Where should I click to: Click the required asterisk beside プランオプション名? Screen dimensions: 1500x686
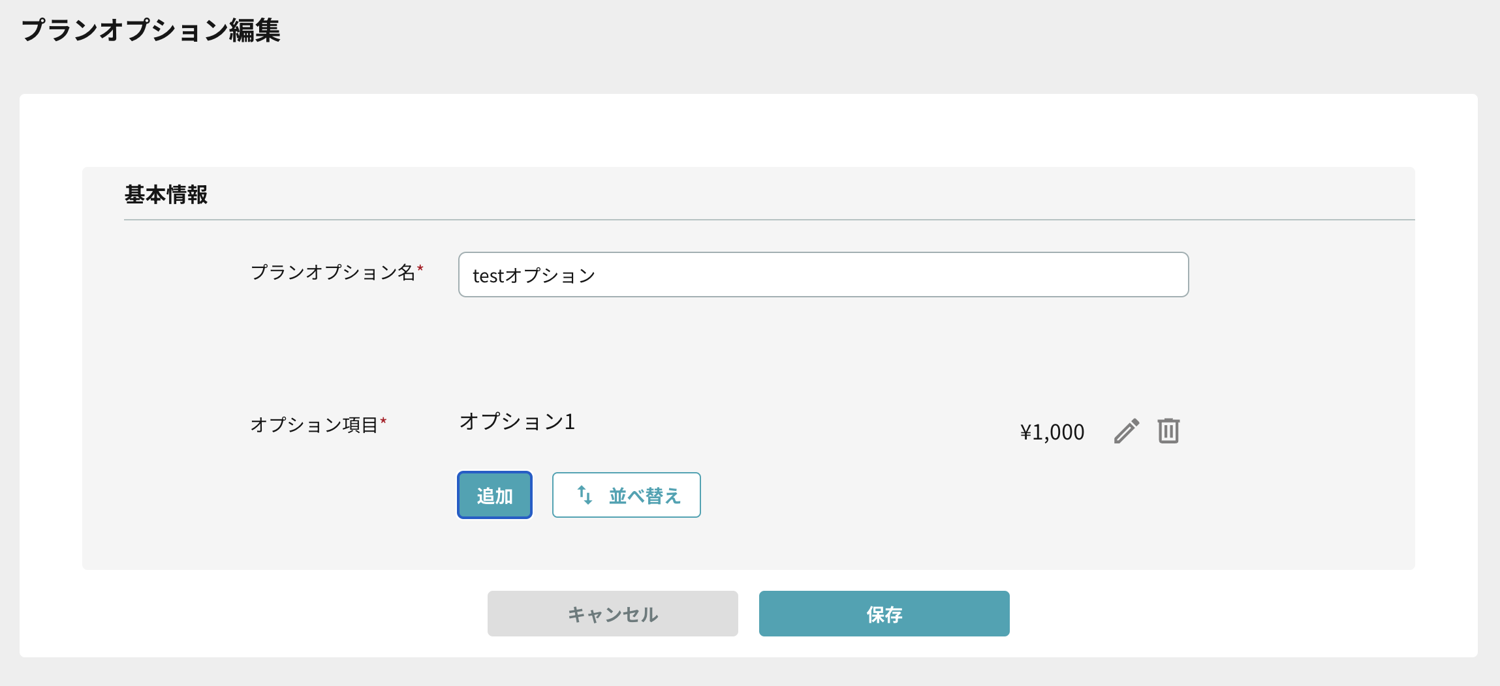click(x=420, y=268)
